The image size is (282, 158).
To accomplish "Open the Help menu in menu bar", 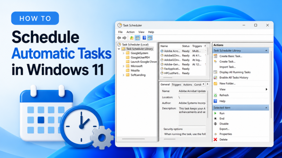I will tap(151, 32).
